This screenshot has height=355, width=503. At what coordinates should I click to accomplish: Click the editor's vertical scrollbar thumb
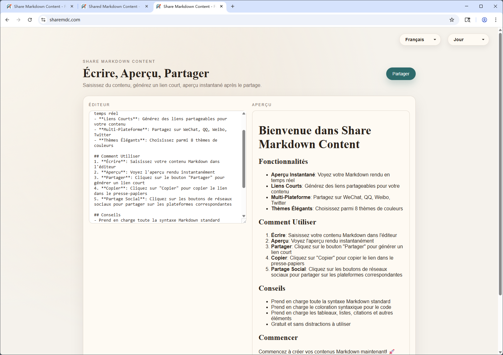244,159
